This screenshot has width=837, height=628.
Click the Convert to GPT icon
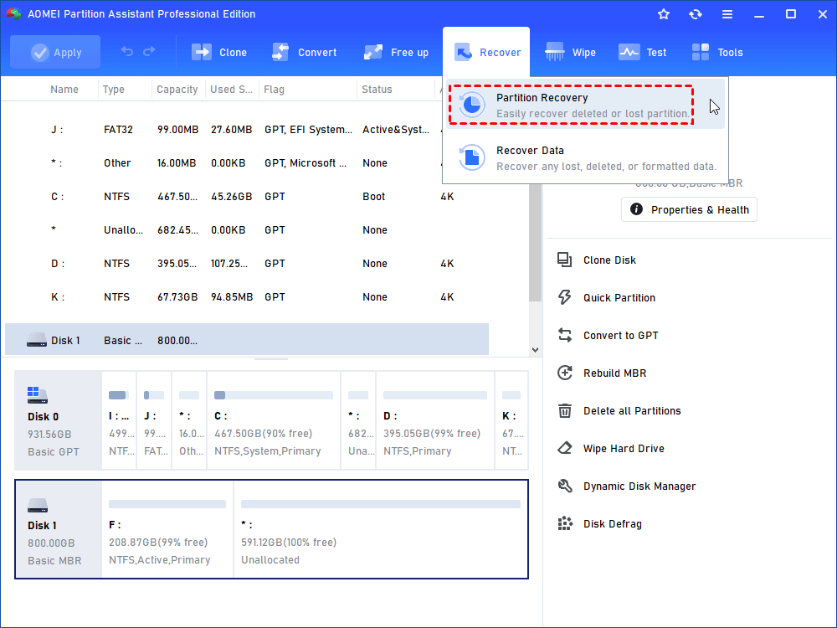tap(564, 336)
